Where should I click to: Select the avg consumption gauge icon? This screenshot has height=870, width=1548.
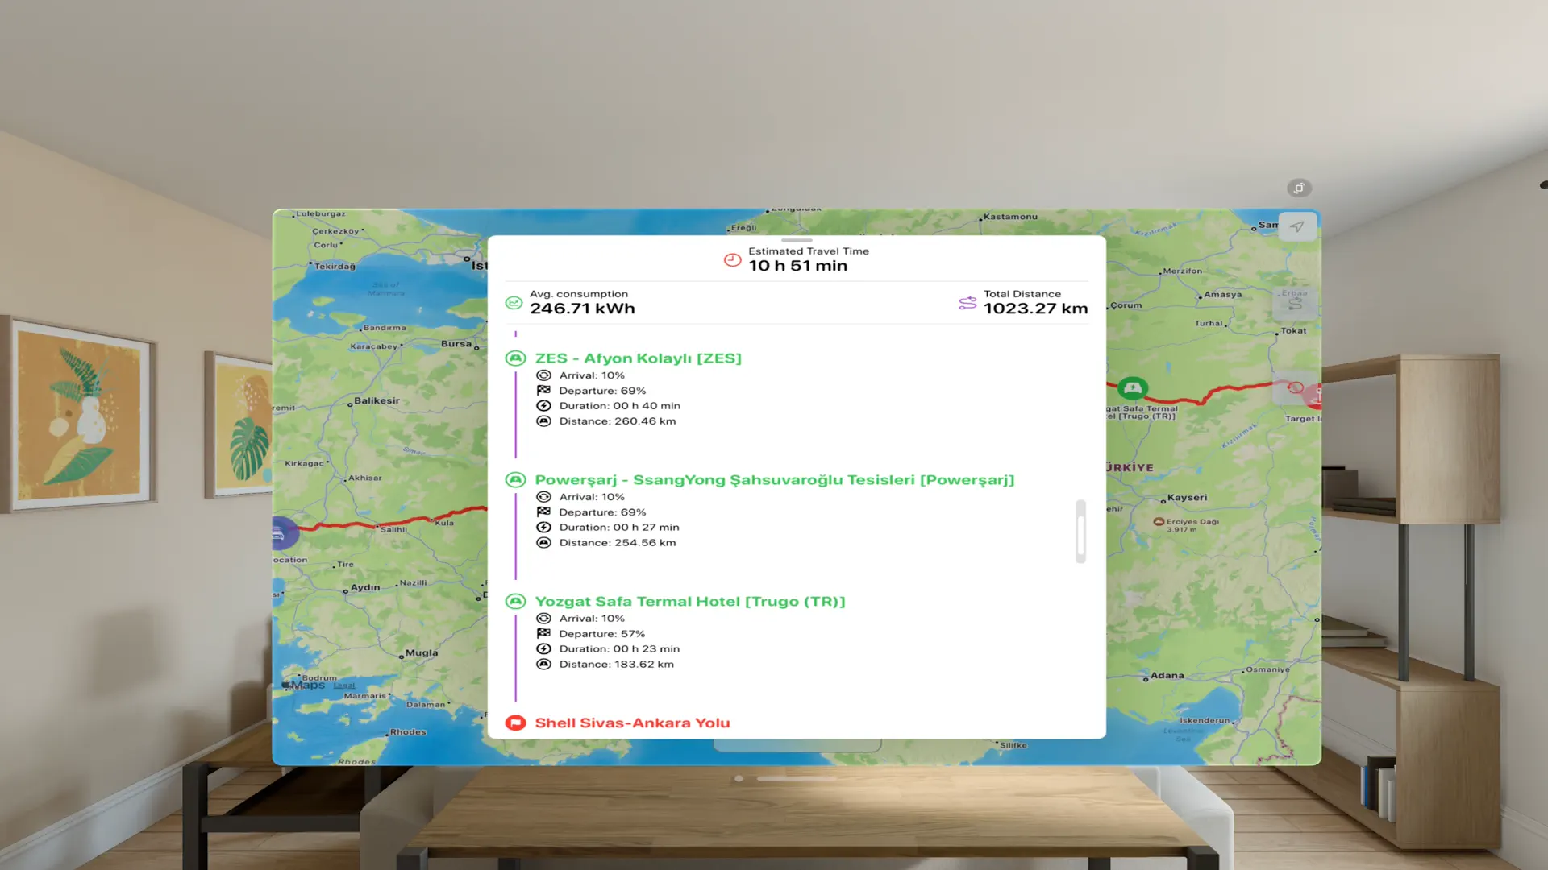click(514, 302)
